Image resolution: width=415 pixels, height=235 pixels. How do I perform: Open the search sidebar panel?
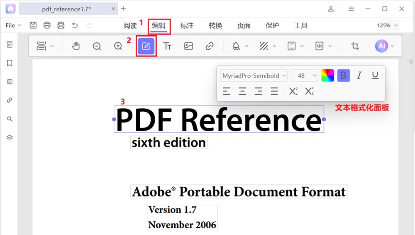tap(10, 119)
